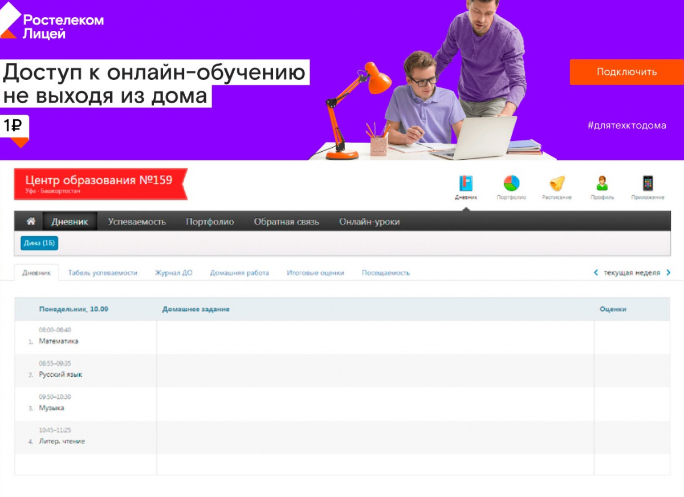The height and width of the screenshot is (497, 684).
Task: Open Онлайн-уроки menu item
Action: pos(369,221)
